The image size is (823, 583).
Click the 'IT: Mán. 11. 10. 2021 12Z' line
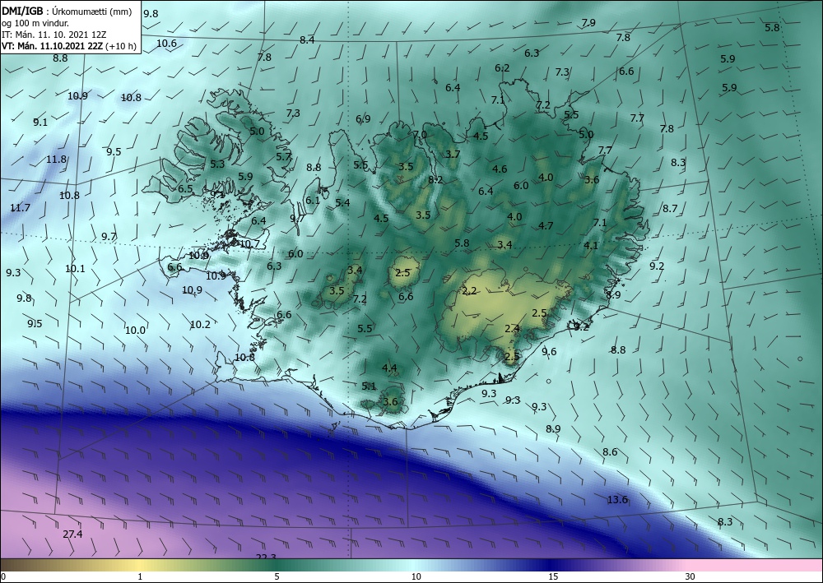click(53, 35)
